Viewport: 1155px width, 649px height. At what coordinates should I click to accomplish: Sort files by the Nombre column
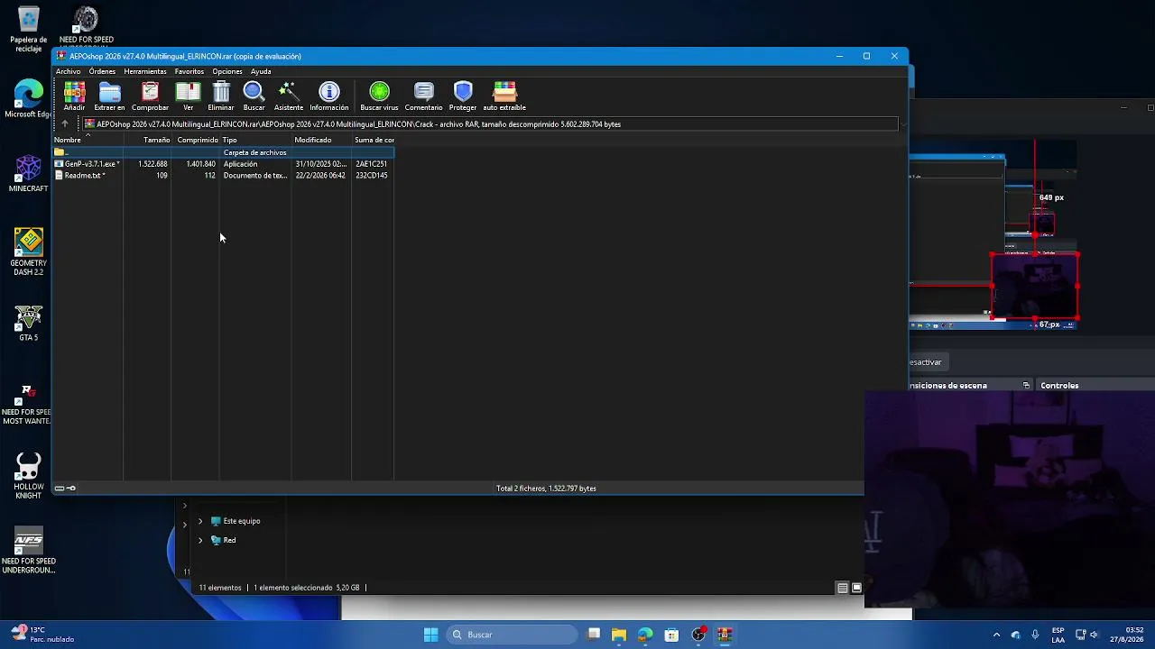point(88,140)
